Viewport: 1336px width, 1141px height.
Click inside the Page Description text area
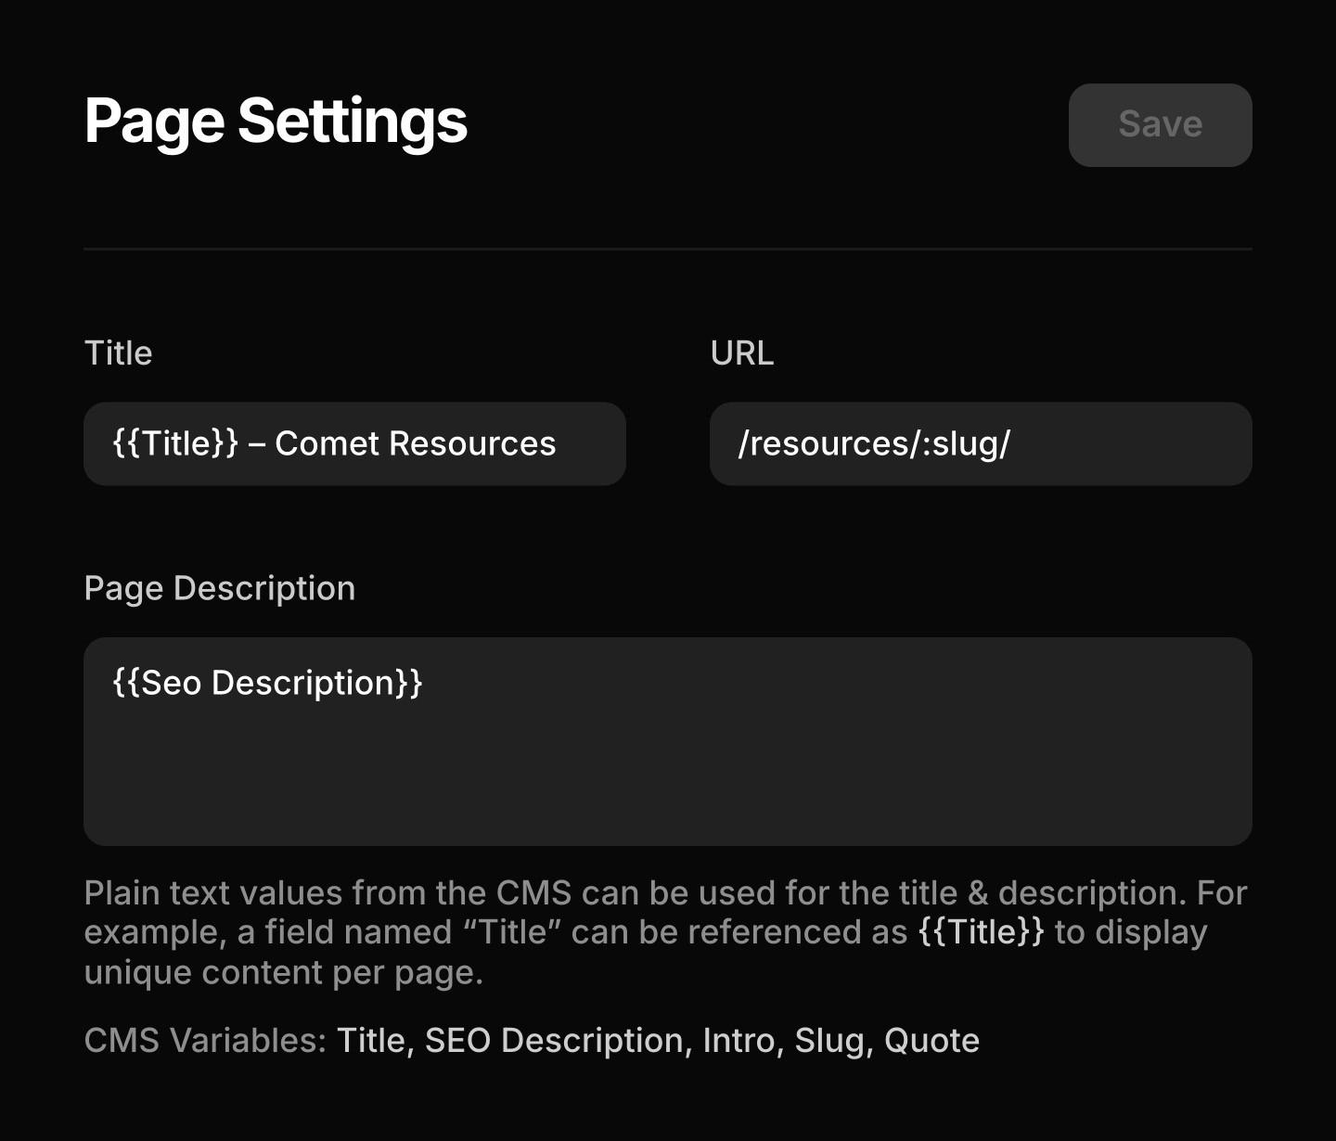point(667,742)
